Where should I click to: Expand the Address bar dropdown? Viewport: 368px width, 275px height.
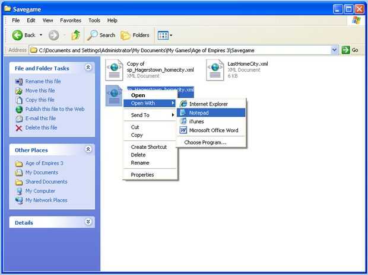click(334, 50)
